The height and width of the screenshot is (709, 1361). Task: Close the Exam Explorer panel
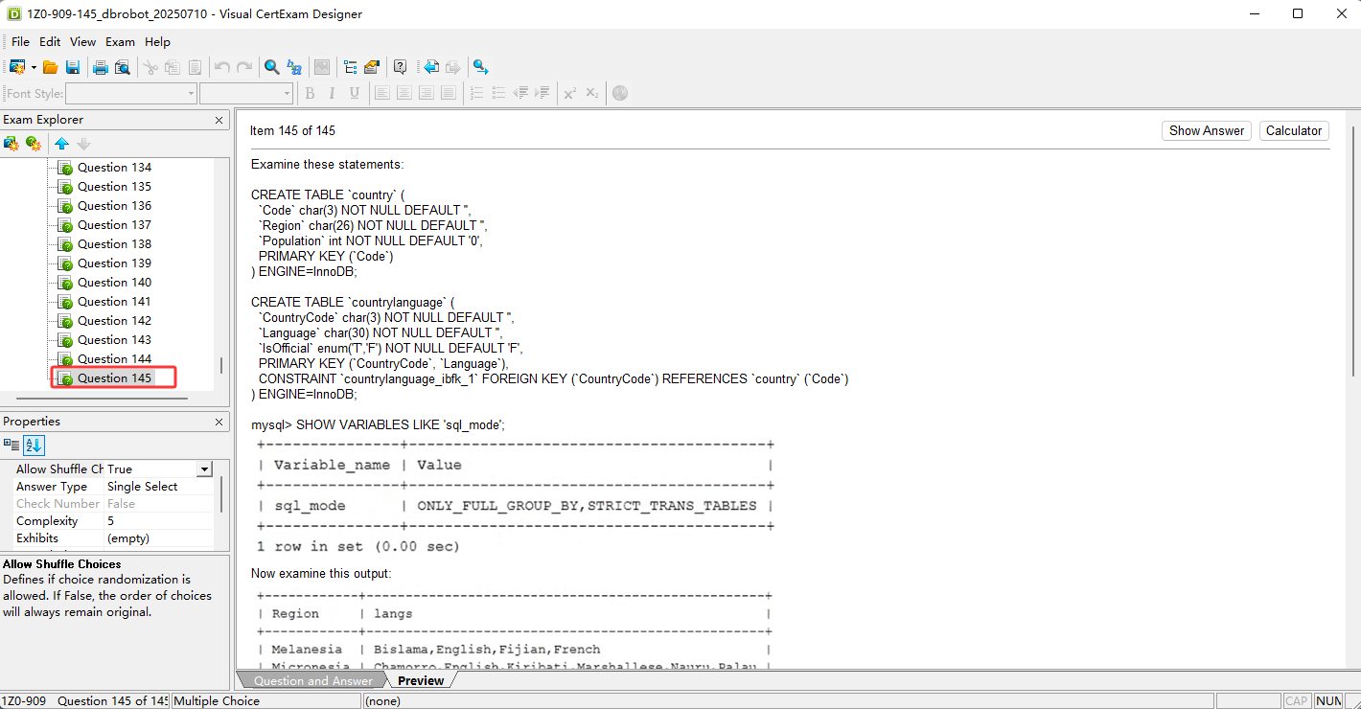click(x=219, y=120)
